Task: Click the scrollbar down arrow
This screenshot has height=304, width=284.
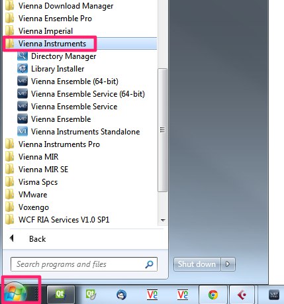Action: click(x=163, y=220)
